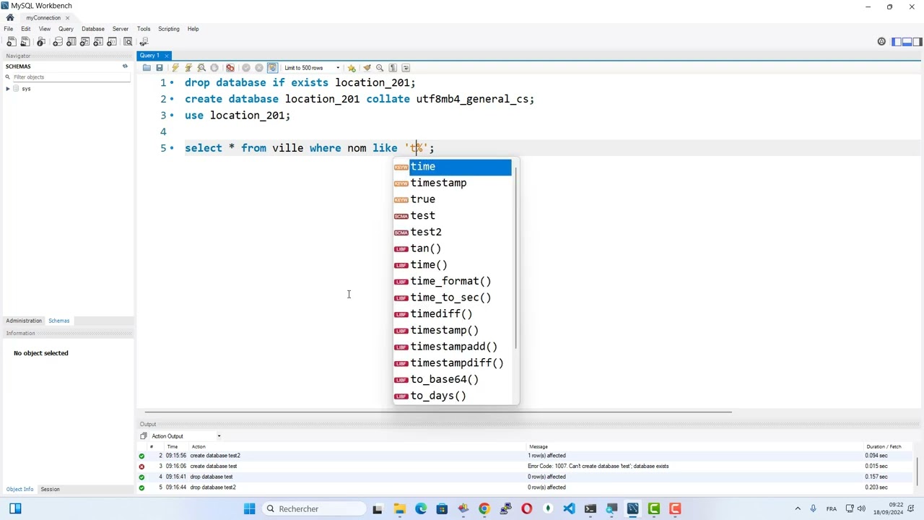
Task: Save snippet star icon
Action: (x=352, y=68)
